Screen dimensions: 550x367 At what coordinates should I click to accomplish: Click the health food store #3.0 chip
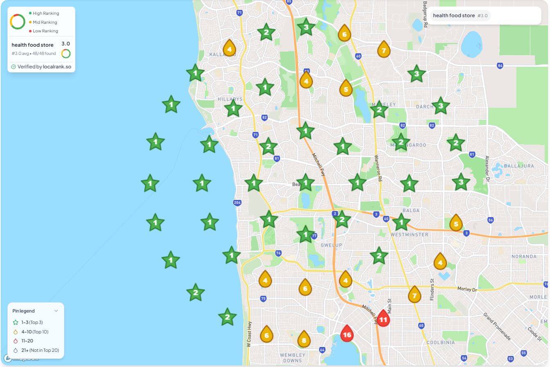[460, 16]
